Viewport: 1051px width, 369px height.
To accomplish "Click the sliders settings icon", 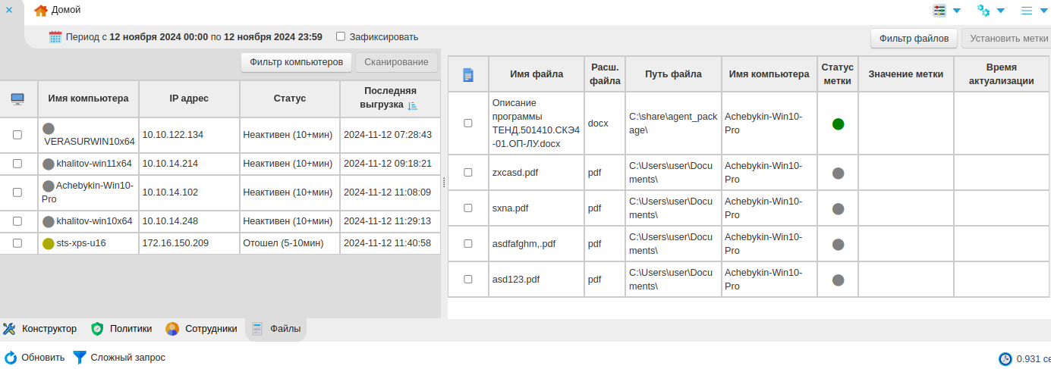I will pos(940,11).
